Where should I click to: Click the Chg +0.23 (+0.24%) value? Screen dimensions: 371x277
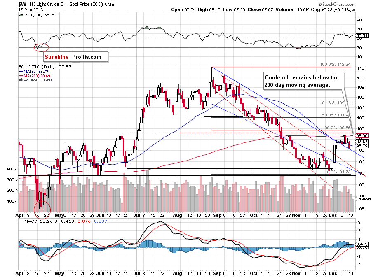331,10
